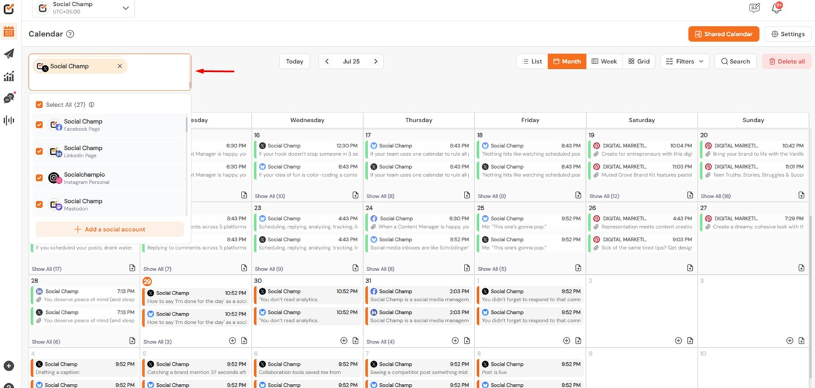The width and height of the screenshot is (815, 388).
Task: Open analytics bar chart icon in sidebar
Action: tap(8, 76)
